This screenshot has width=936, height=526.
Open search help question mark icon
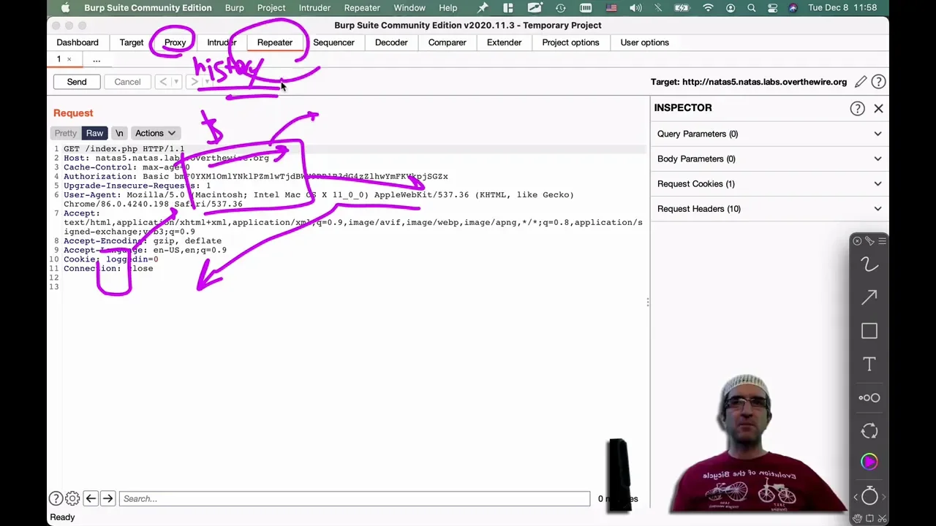(56, 498)
